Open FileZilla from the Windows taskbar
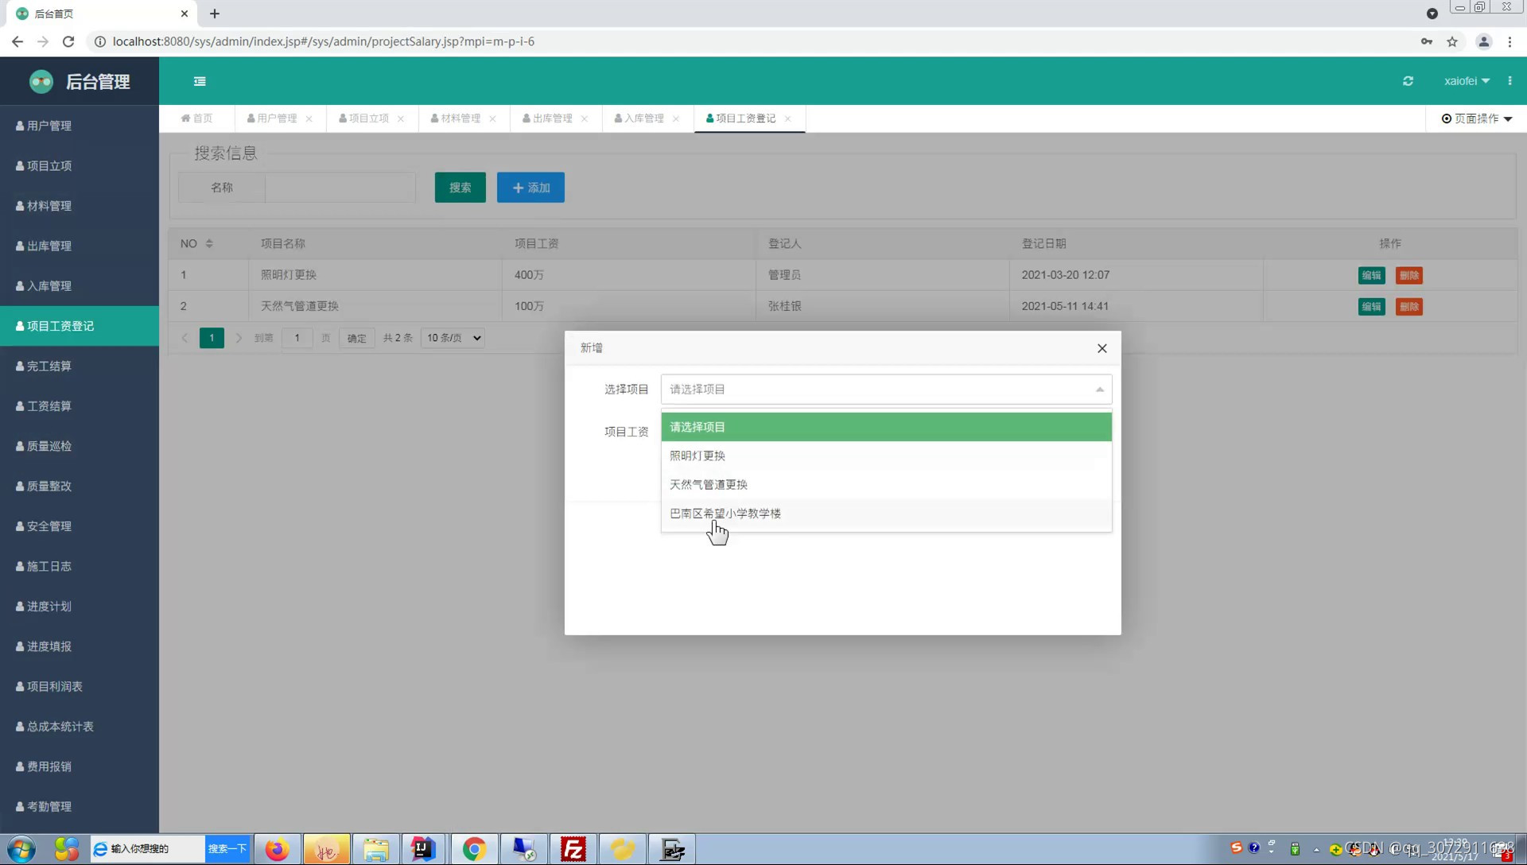The width and height of the screenshot is (1527, 865). click(573, 849)
